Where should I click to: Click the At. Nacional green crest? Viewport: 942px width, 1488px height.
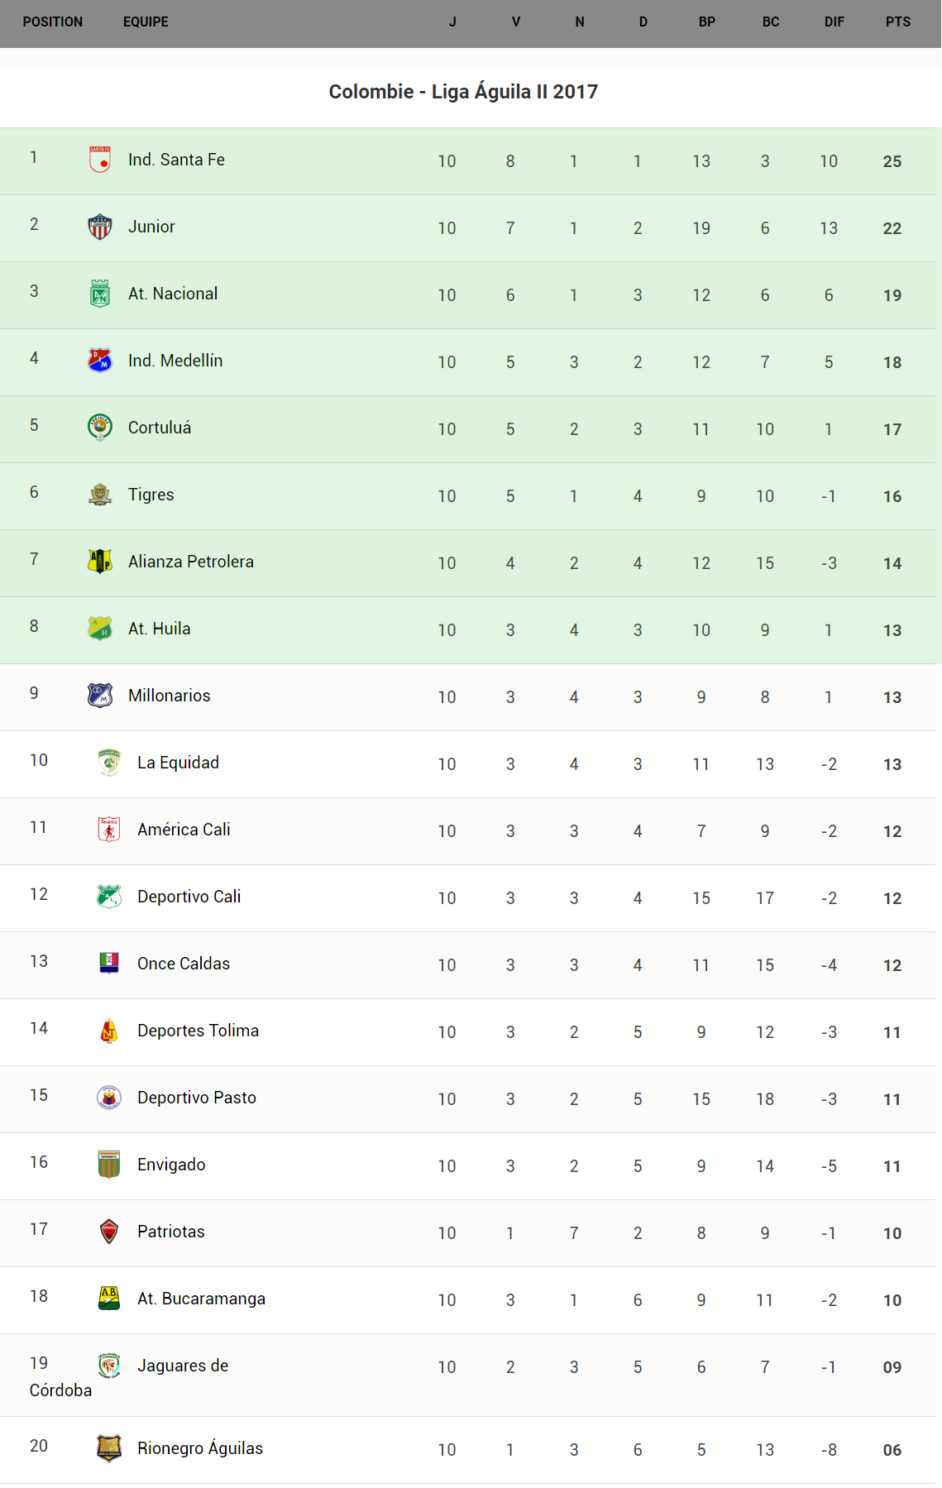pyautogui.click(x=100, y=294)
